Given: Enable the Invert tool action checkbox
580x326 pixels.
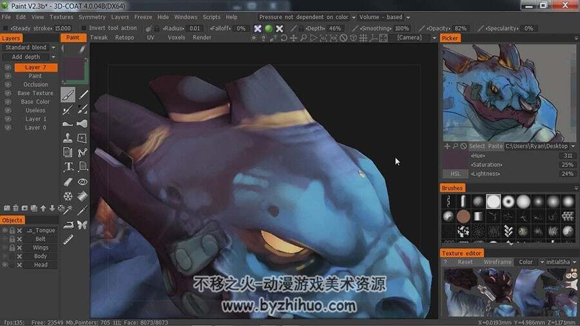Looking at the screenshot, I should pos(84,28).
